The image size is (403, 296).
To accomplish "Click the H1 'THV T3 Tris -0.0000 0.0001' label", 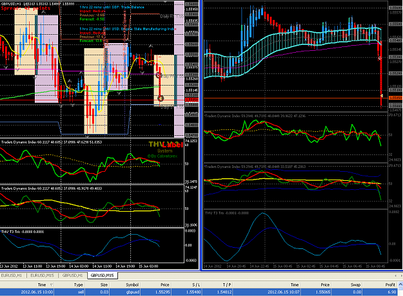I will tap(23, 232).
